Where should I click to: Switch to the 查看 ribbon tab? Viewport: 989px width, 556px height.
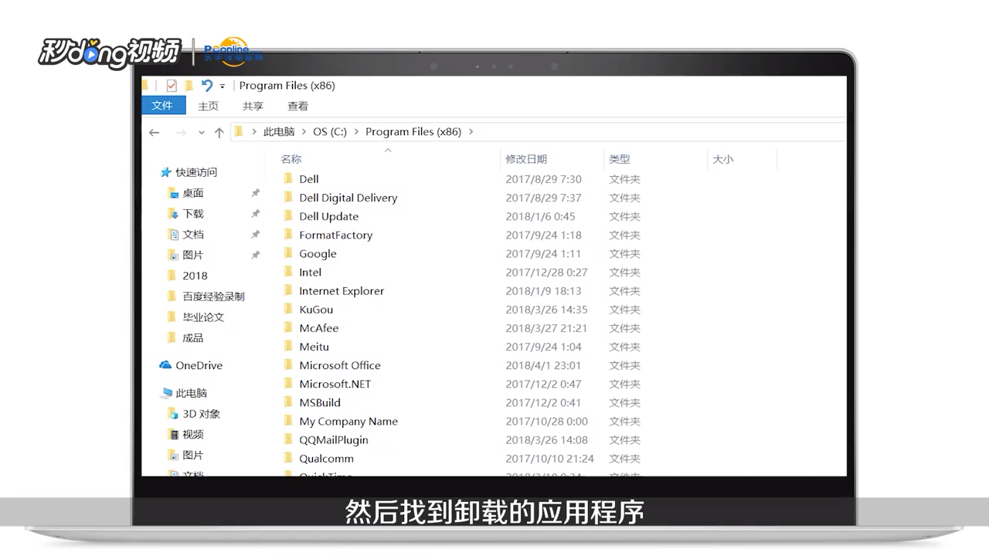pos(297,106)
